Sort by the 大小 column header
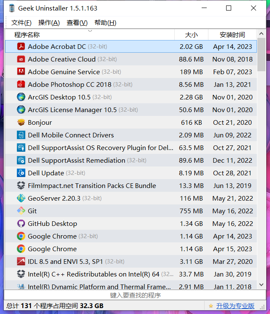The image size is (270, 314). coord(192,35)
